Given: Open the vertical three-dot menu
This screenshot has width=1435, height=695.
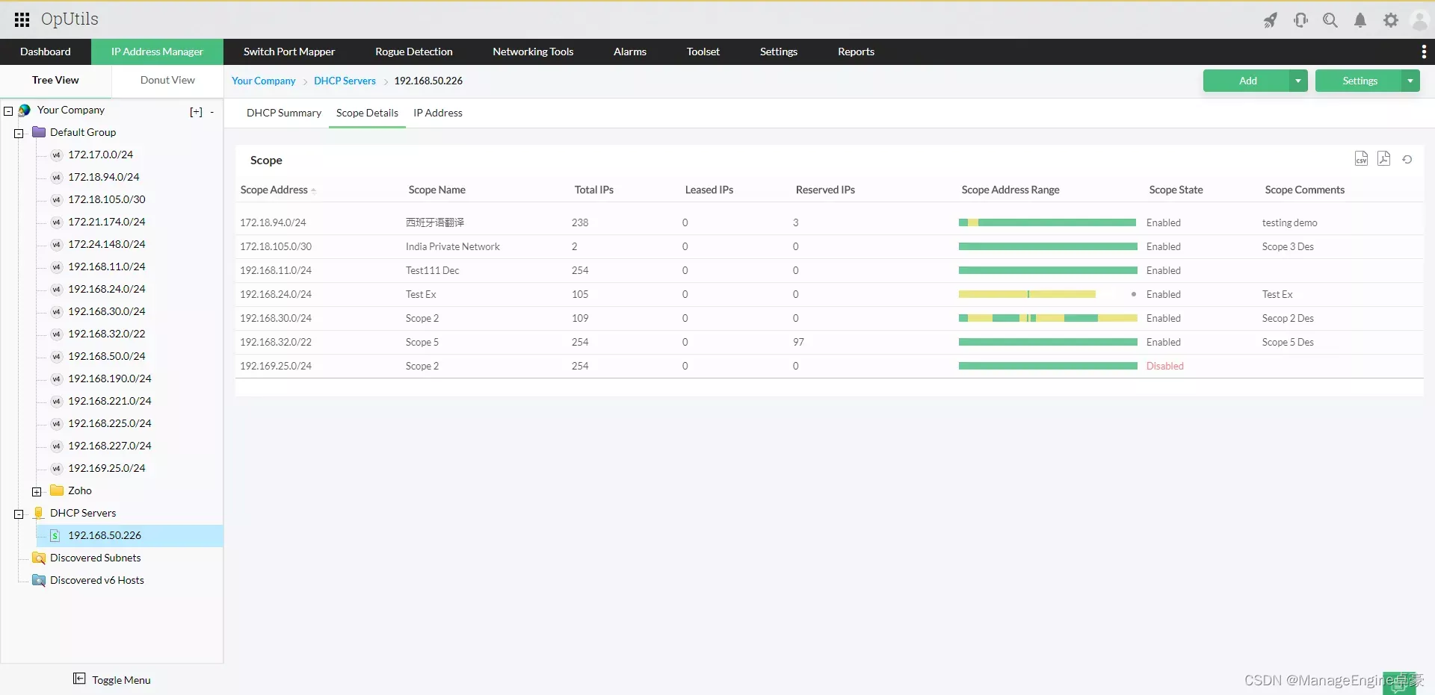Looking at the screenshot, I should (x=1423, y=52).
